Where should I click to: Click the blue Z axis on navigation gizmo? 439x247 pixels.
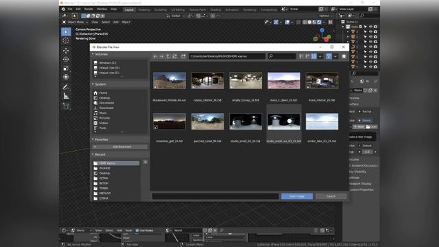pyautogui.click(x=322, y=30)
